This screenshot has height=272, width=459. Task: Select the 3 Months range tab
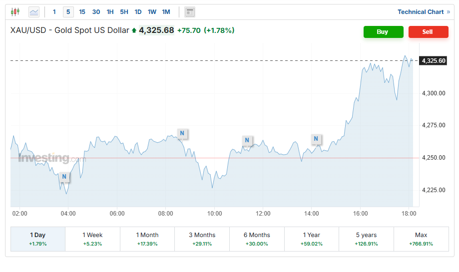(202, 239)
